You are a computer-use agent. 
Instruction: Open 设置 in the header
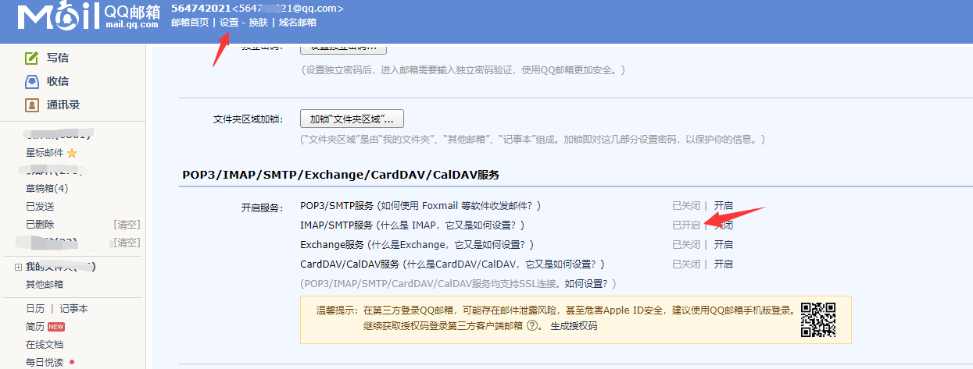[x=229, y=23]
